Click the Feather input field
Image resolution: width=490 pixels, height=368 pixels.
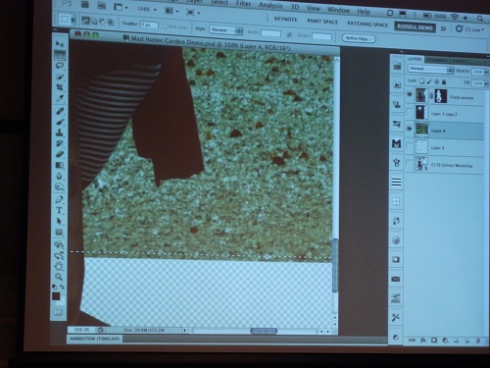tap(149, 25)
